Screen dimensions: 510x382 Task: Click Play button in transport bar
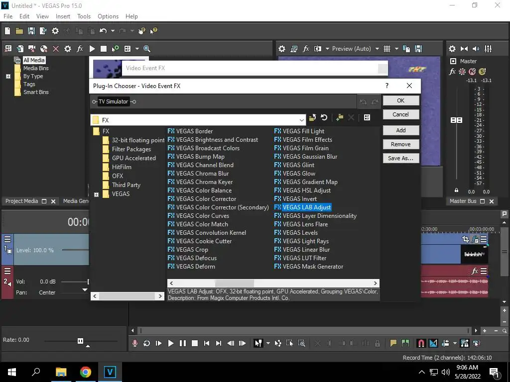170,343
